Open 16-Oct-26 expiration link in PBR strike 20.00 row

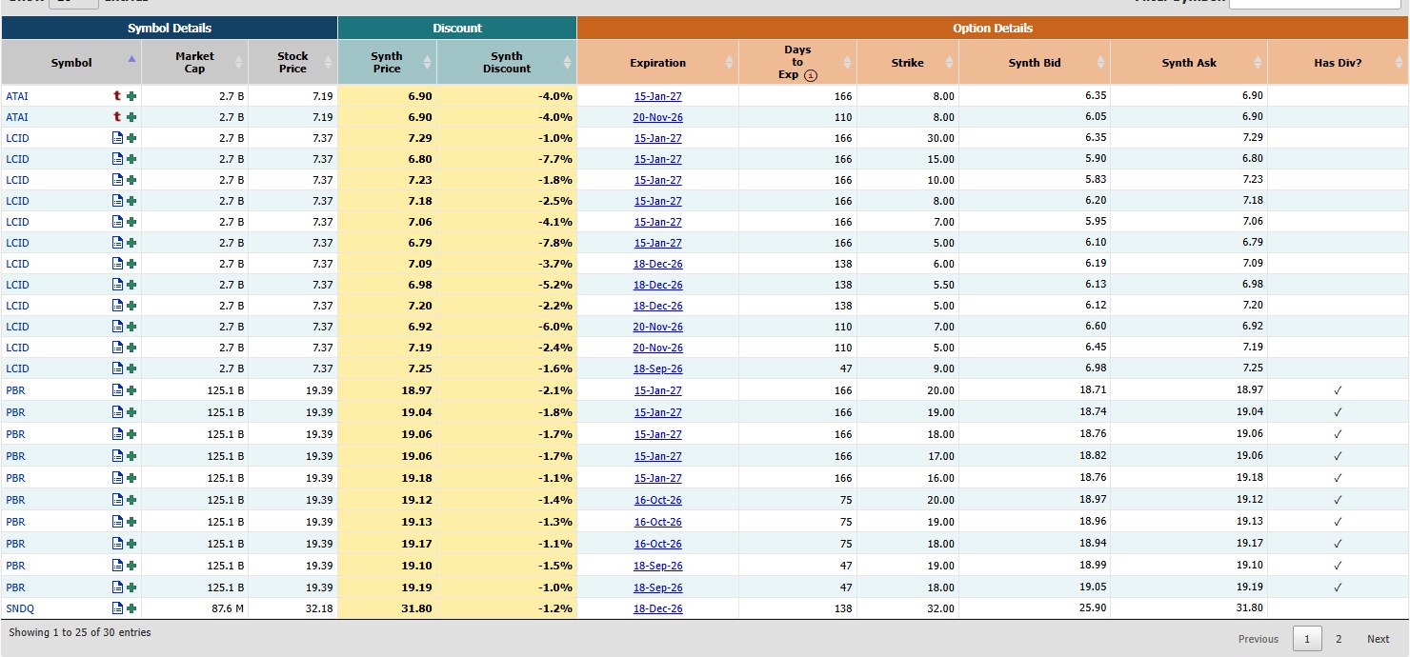pos(657,500)
